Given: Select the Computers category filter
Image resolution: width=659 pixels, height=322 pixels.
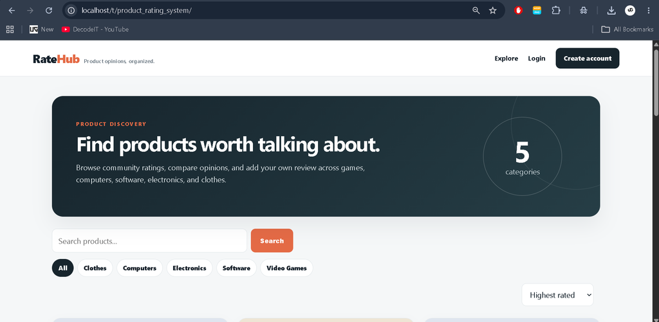Looking at the screenshot, I should coord(140,268).
